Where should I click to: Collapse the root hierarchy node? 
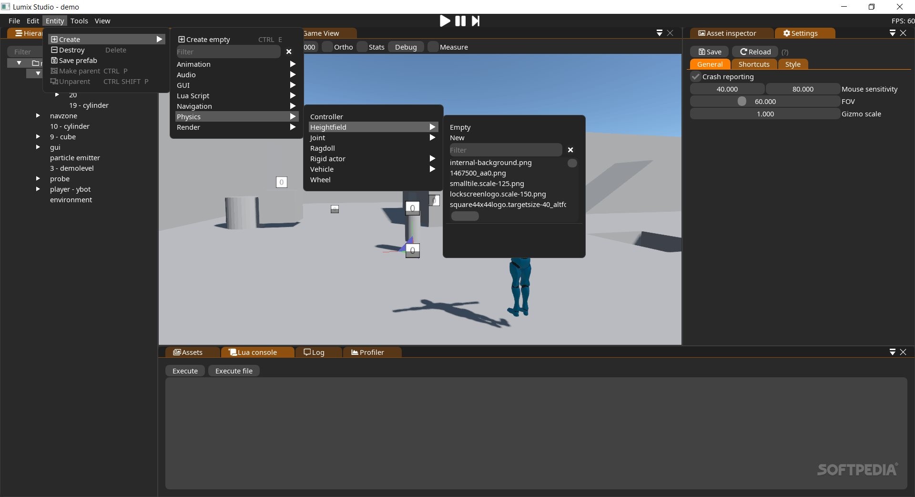coord(19,63)
